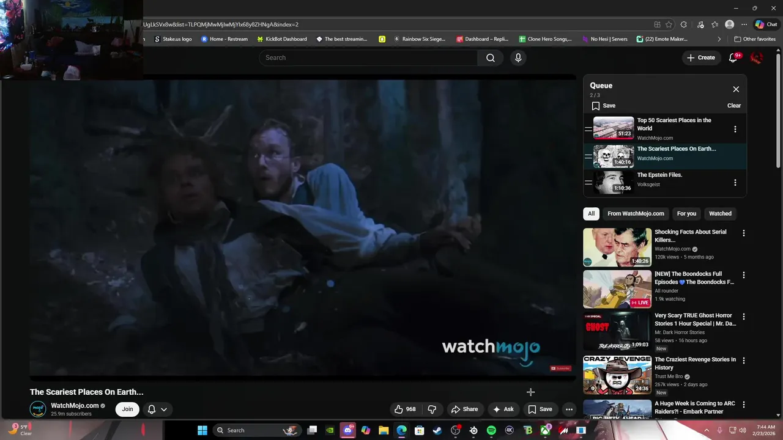The width and height of the screenshot is (783, 440).
Task: Open options for The Epstein Files queue item
Action: (735, 183)
